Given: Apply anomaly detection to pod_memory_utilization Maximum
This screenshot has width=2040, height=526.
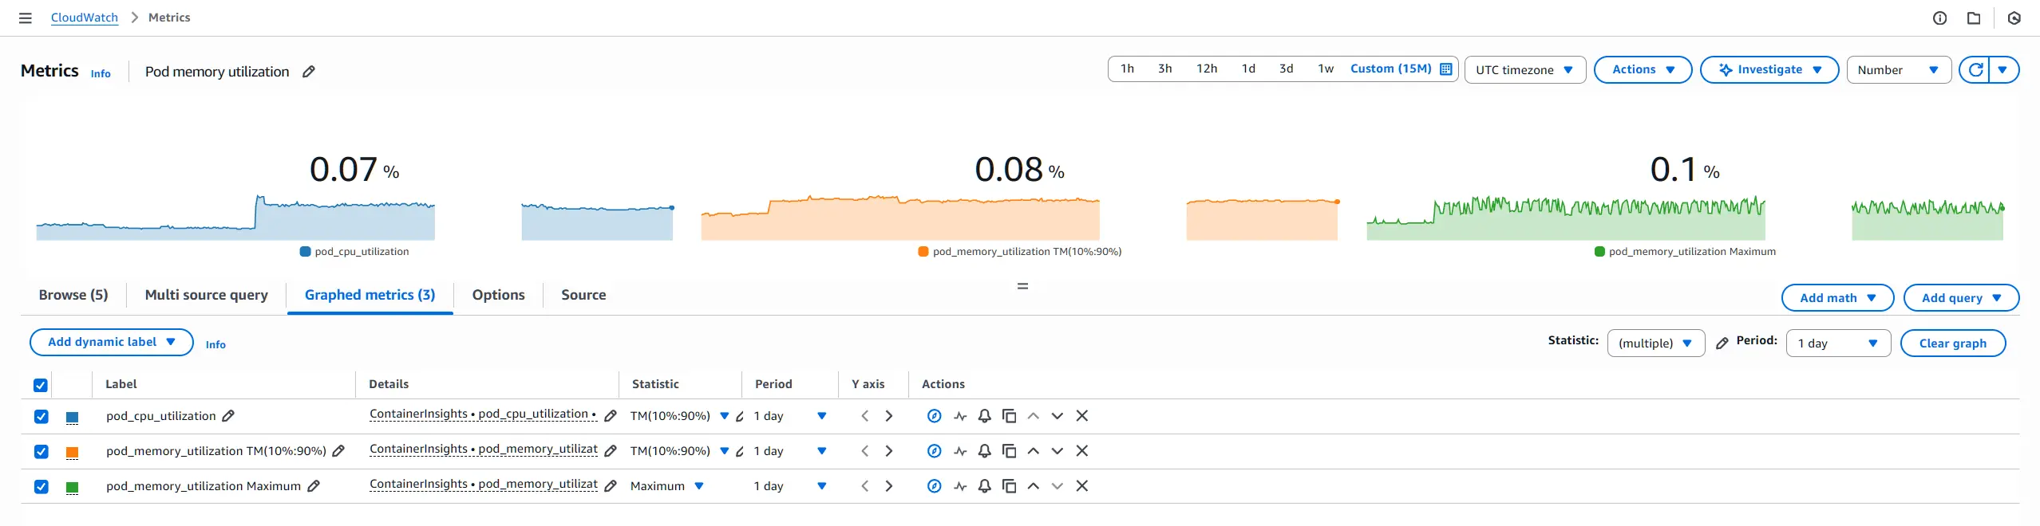Looking at the screenshot, I should click(960, 486).
